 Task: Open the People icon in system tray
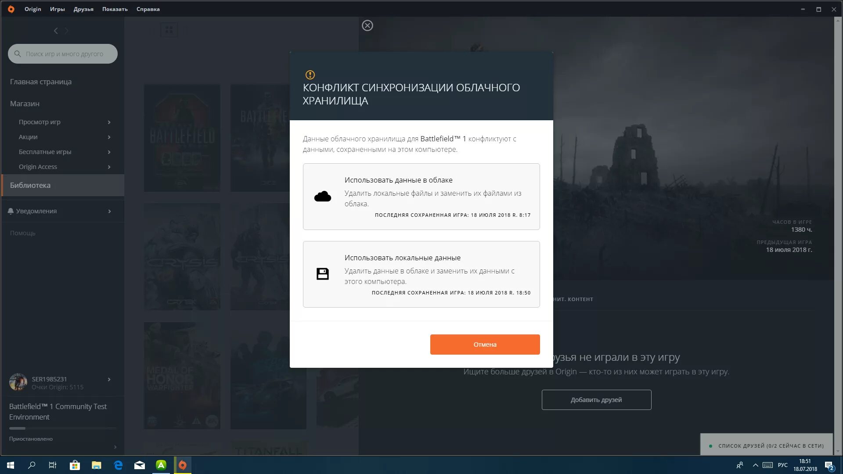point(740,465)
